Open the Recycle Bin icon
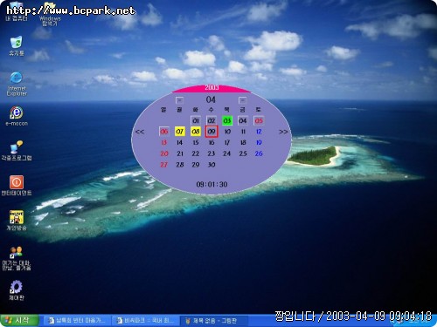437x327 pixels. pos(17,46)
